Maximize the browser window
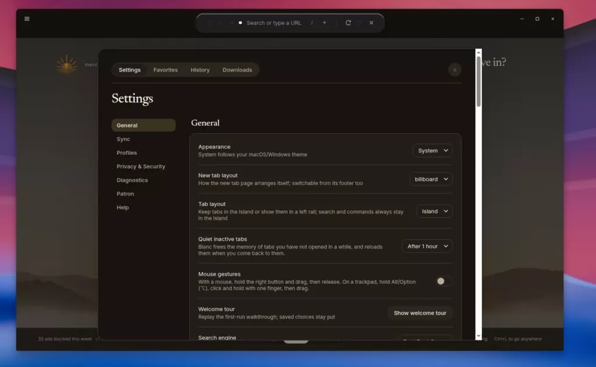Screen dimensions: 596x367 (537, 19)
